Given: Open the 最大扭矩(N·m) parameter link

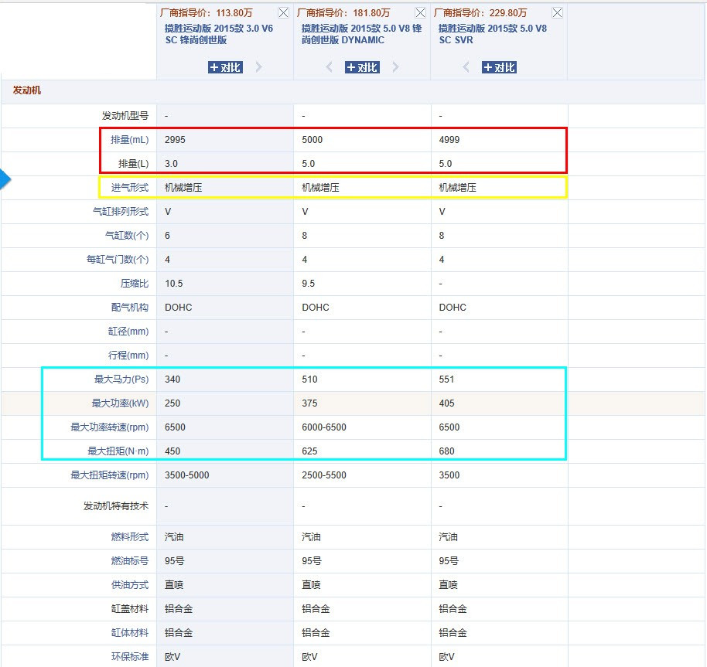Looking at the screenshot, I should tap(118, 451).
